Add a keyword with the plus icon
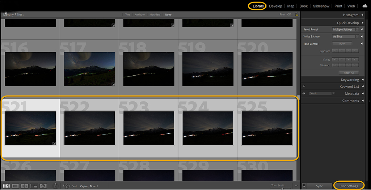The image size is (371, 190). 304,86
